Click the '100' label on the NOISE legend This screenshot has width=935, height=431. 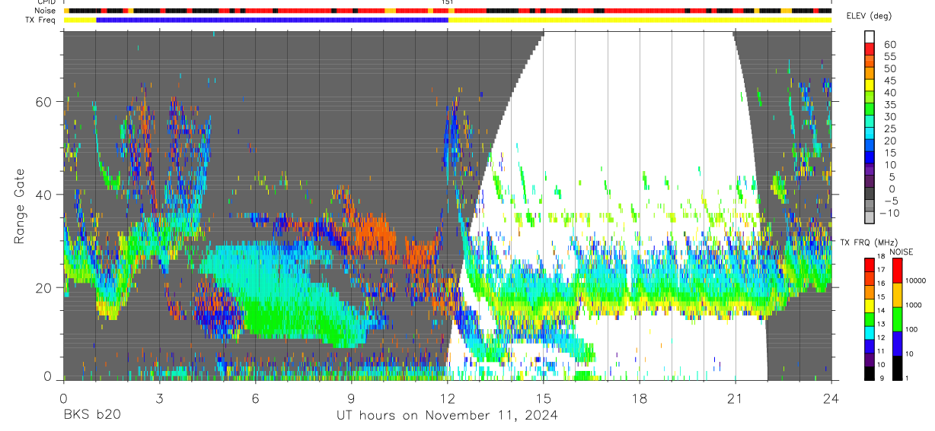coord(911,329)
